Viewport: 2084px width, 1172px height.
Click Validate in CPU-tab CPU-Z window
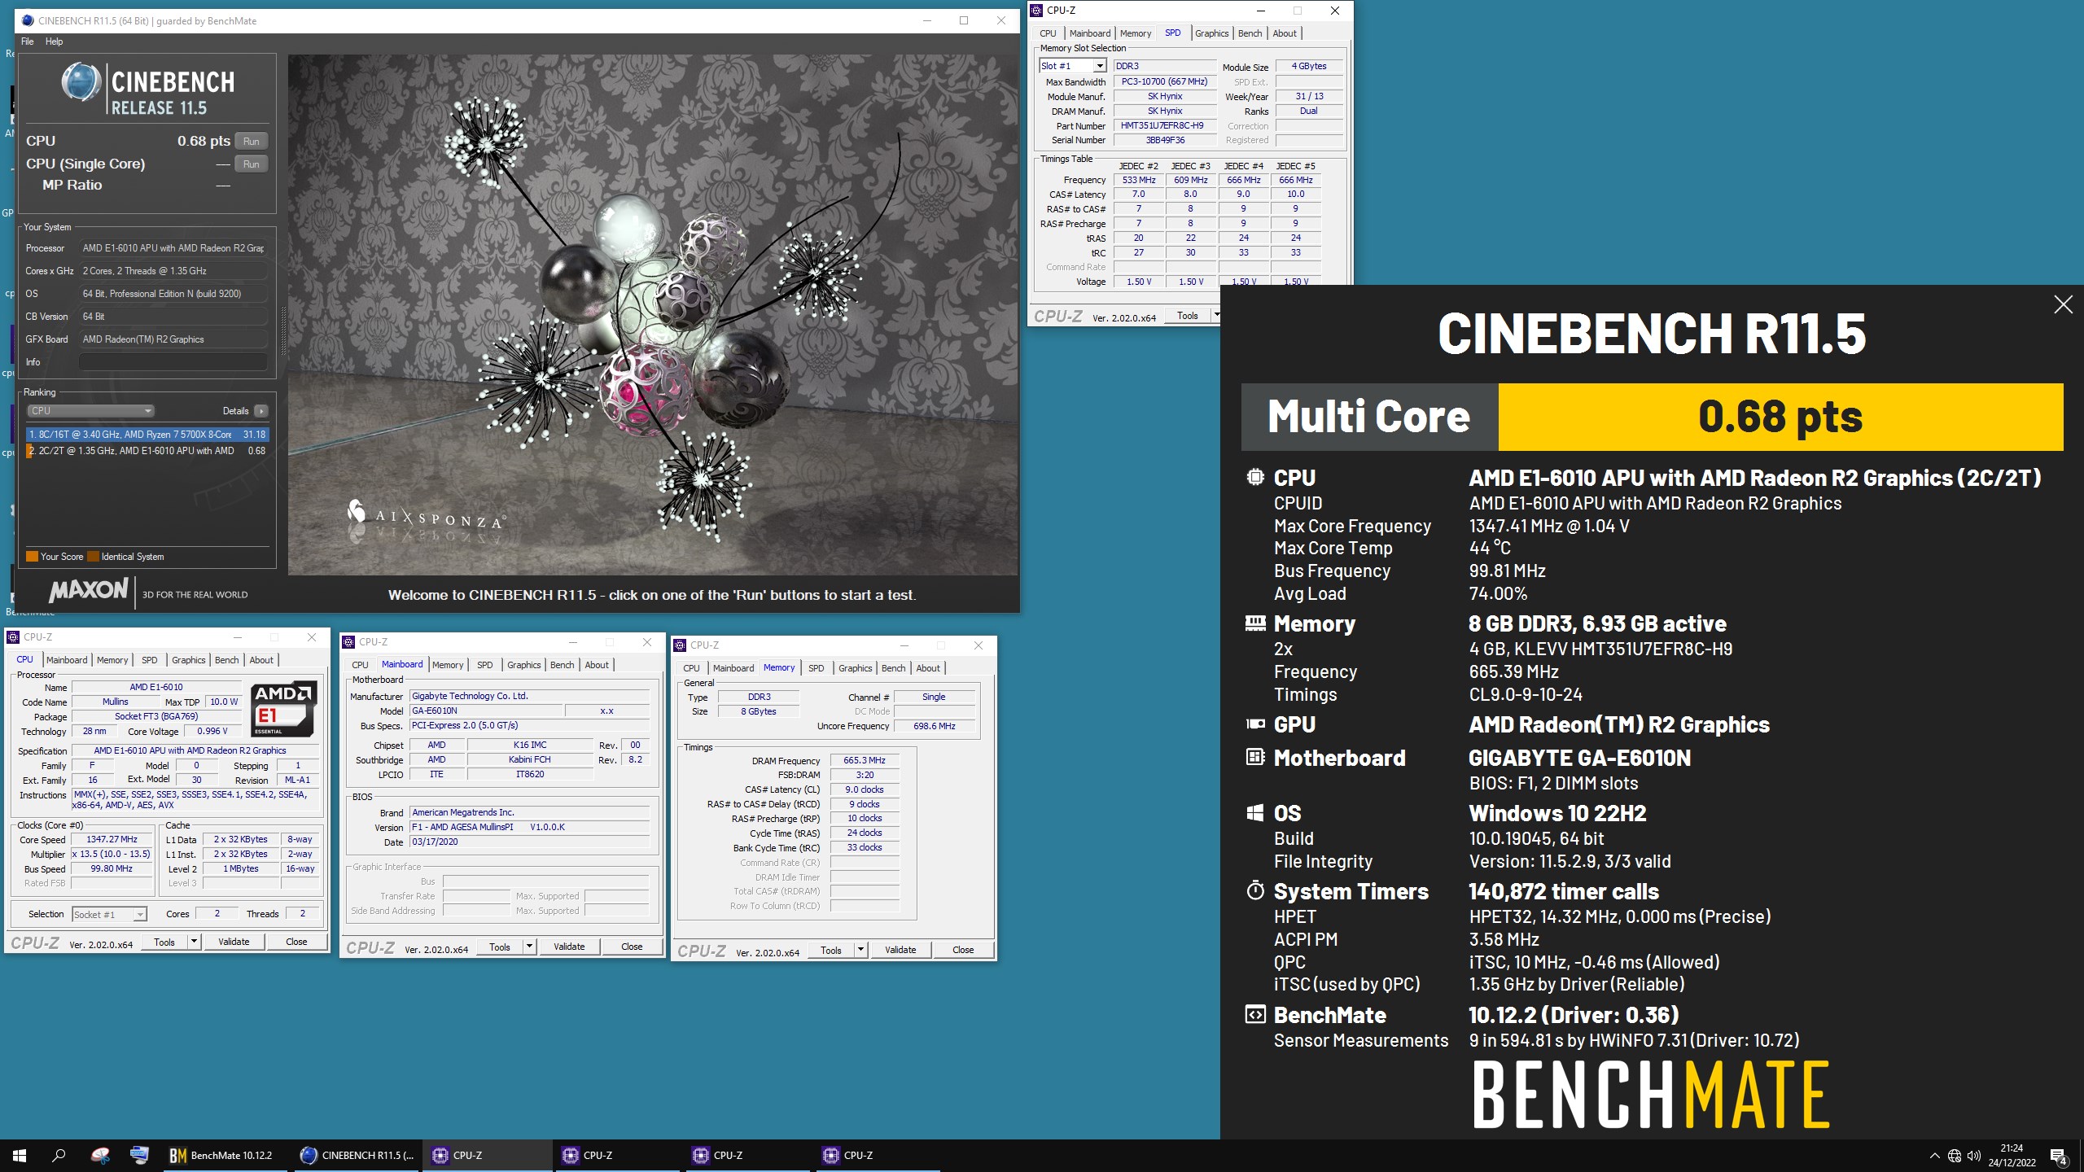(234, 942)
